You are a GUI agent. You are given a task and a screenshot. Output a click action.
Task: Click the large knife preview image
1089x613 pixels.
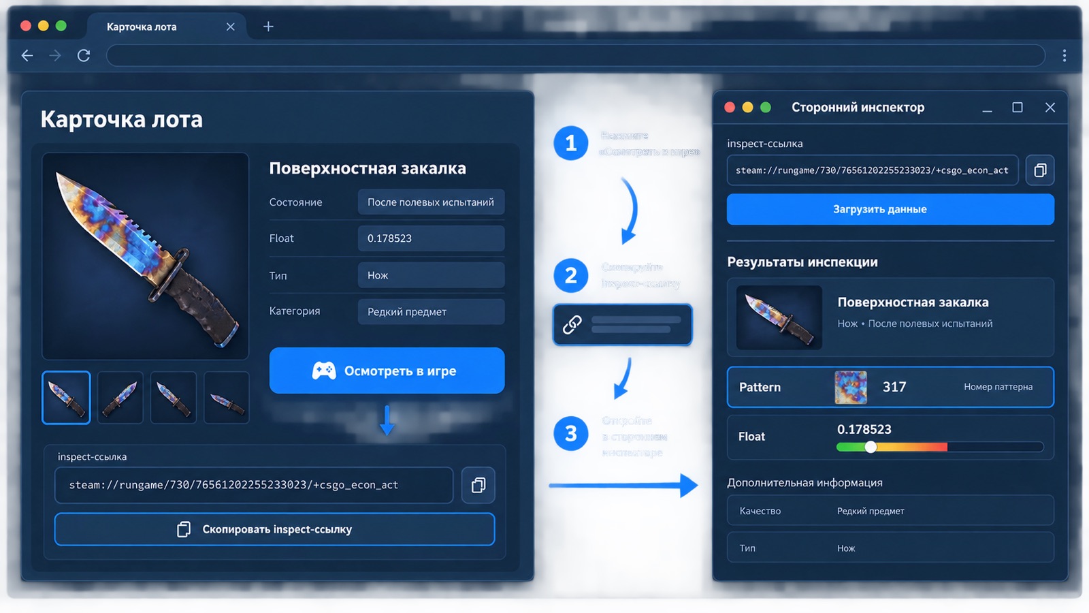coord(145,256)
